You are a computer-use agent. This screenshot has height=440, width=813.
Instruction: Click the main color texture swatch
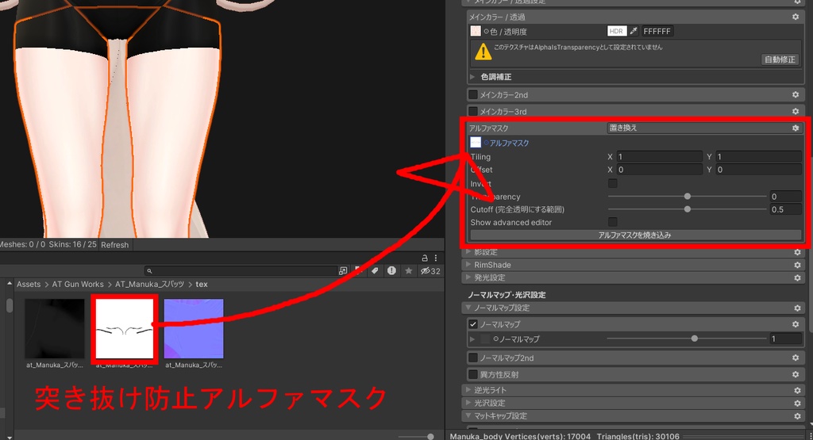pyautogui.click(x=476, y=31)
